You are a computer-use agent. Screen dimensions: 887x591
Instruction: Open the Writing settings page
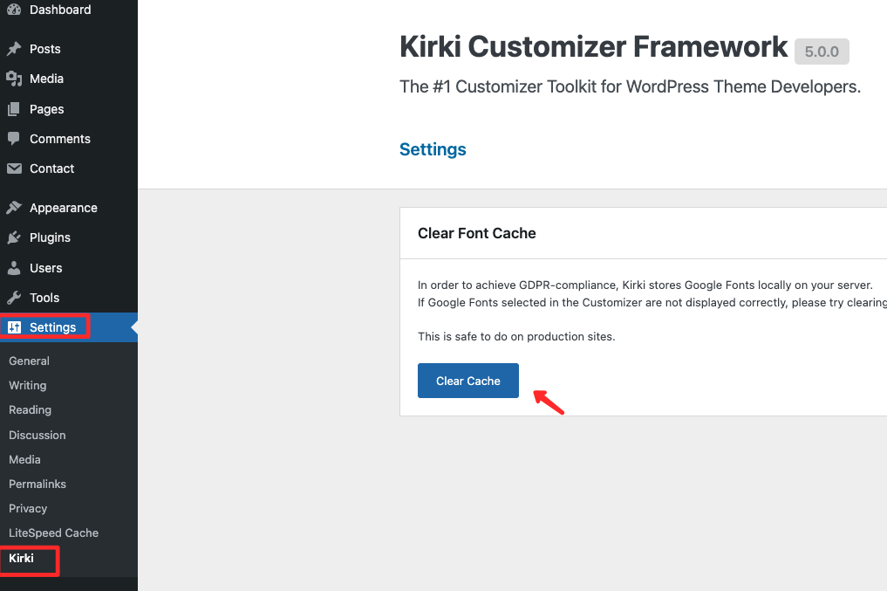click(x=28, y=386)
